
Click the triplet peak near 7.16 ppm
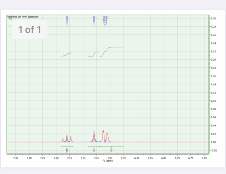67,139
